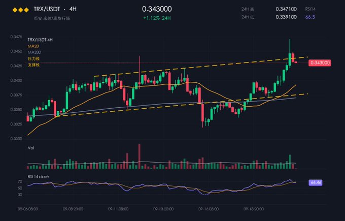Click the 24H low label in header
The height and width of the screenshot is (221, 345).
[x=248, y=17]
